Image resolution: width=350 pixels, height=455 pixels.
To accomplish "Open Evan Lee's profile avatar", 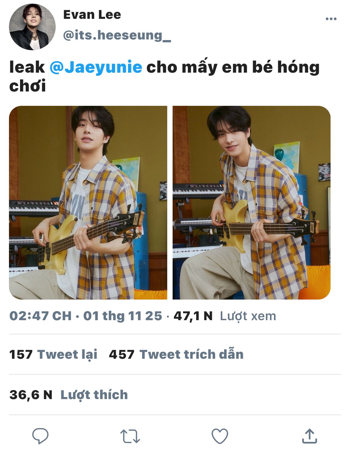I will 32,27.
